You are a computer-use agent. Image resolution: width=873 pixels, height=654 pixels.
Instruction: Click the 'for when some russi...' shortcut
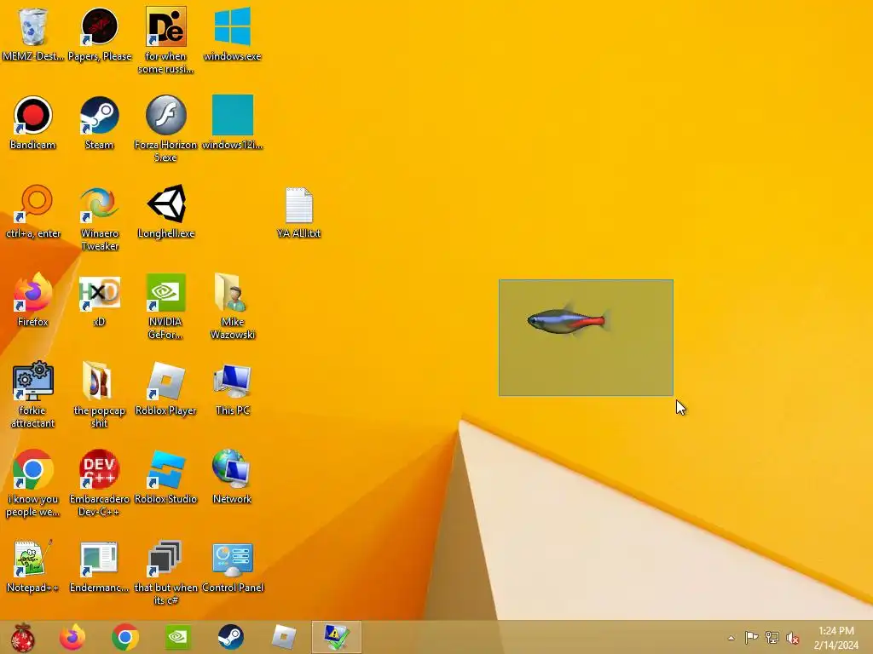[x=166, y=40]
